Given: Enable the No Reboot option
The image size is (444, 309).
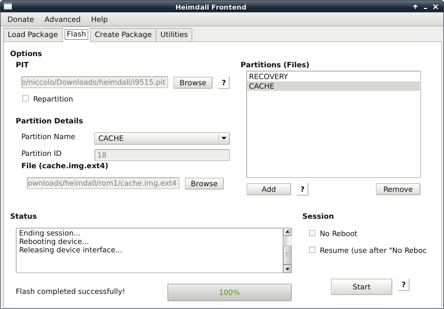Looking at the screenshot, I should tap(312, 233).
